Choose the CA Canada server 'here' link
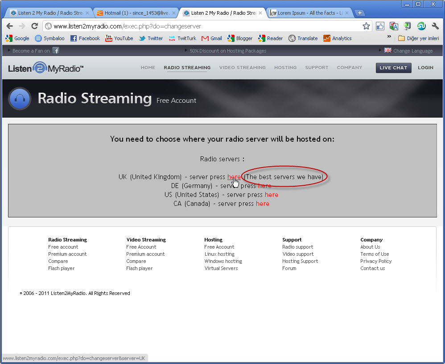Image resolution: width=445 pixels, height=364 pixels. pyautogui.click(x=263, y=204)
